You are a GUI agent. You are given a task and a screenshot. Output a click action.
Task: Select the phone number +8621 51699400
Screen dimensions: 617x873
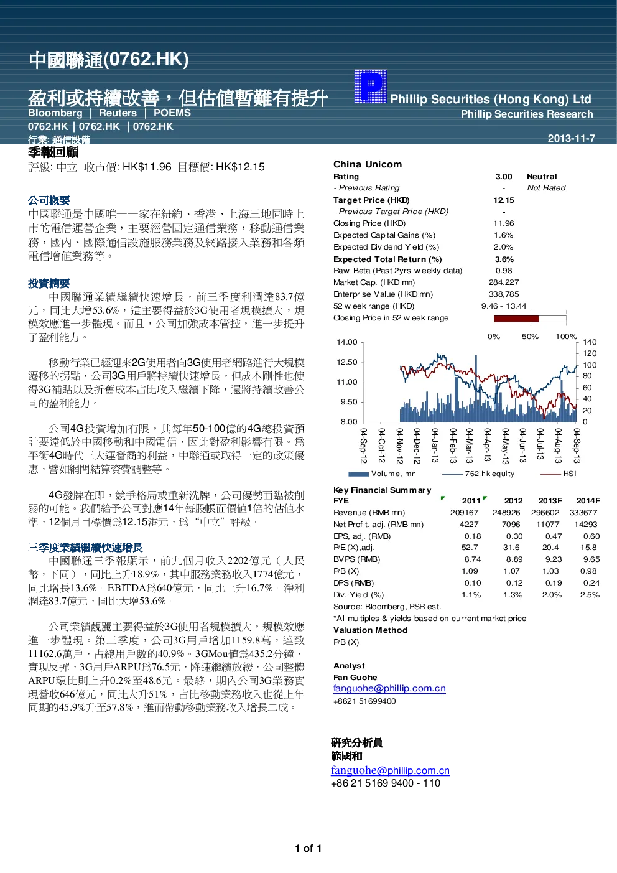pos(364,701)
